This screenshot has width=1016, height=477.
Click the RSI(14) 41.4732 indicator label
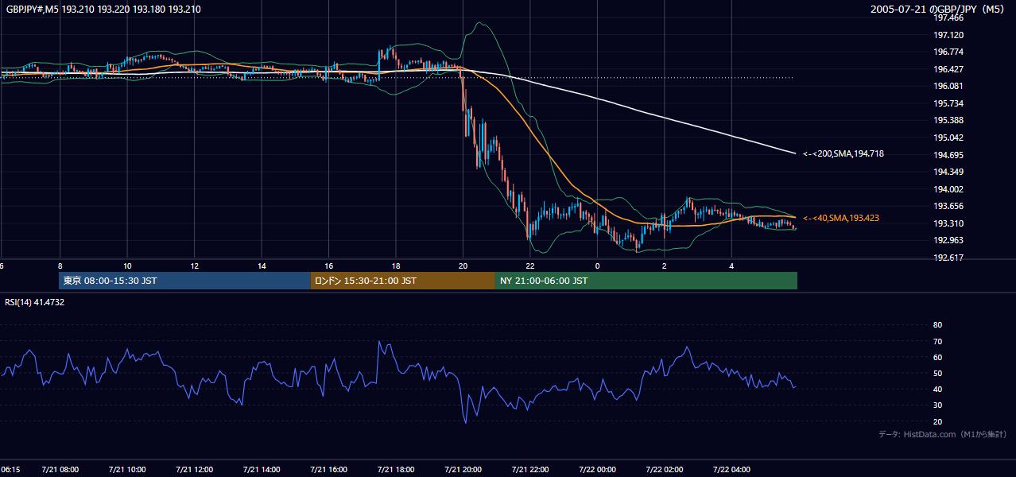click(35, 302)
